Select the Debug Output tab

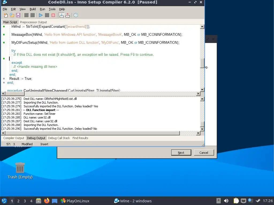36,138
